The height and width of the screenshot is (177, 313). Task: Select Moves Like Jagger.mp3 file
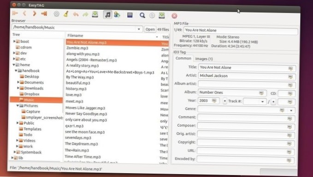click(85, 108)
